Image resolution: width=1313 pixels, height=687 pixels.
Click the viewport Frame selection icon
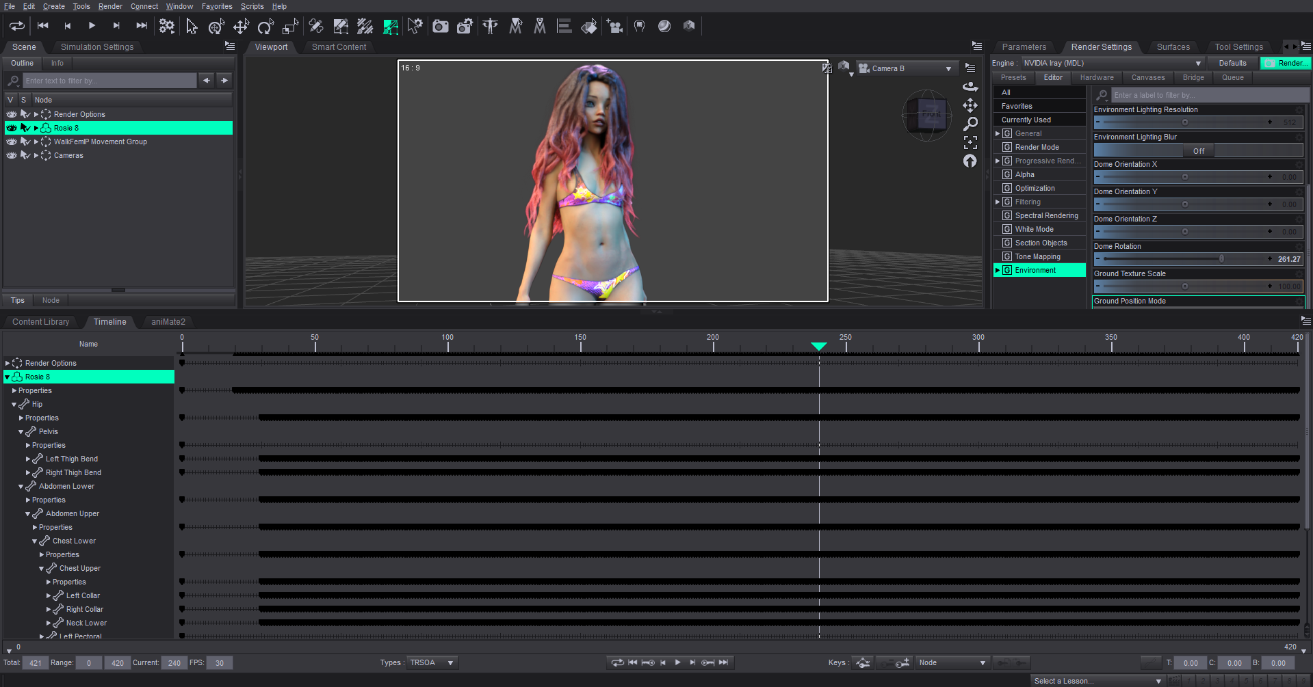[970, 142]
